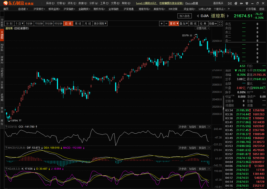Open the 系统(S) menu
The image size is (267, 189).
click(x=50, y=3)
